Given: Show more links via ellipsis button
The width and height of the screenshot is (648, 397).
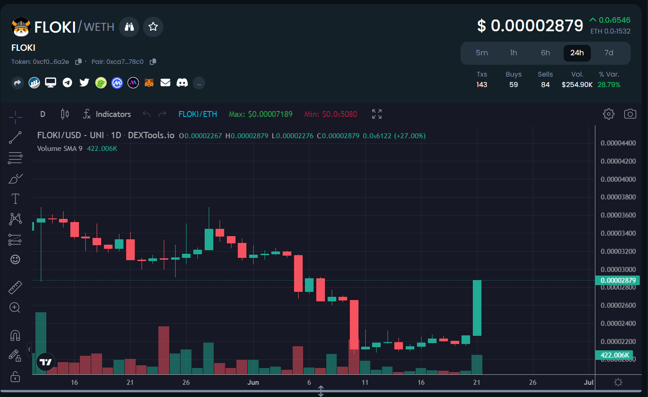Looking at the screenshot, I should pos(199,83).
